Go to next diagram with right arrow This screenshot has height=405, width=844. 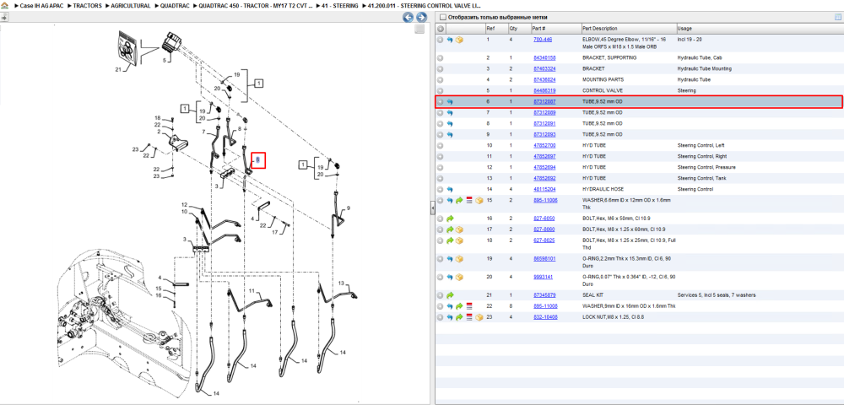point(421,17)
